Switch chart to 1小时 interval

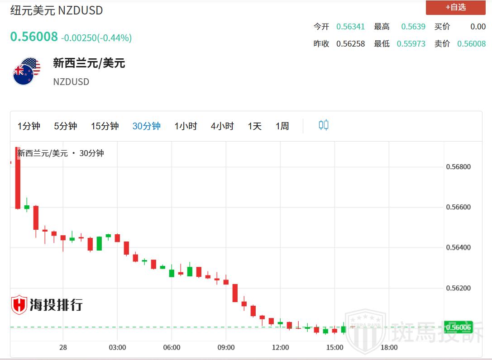(186, 126)
